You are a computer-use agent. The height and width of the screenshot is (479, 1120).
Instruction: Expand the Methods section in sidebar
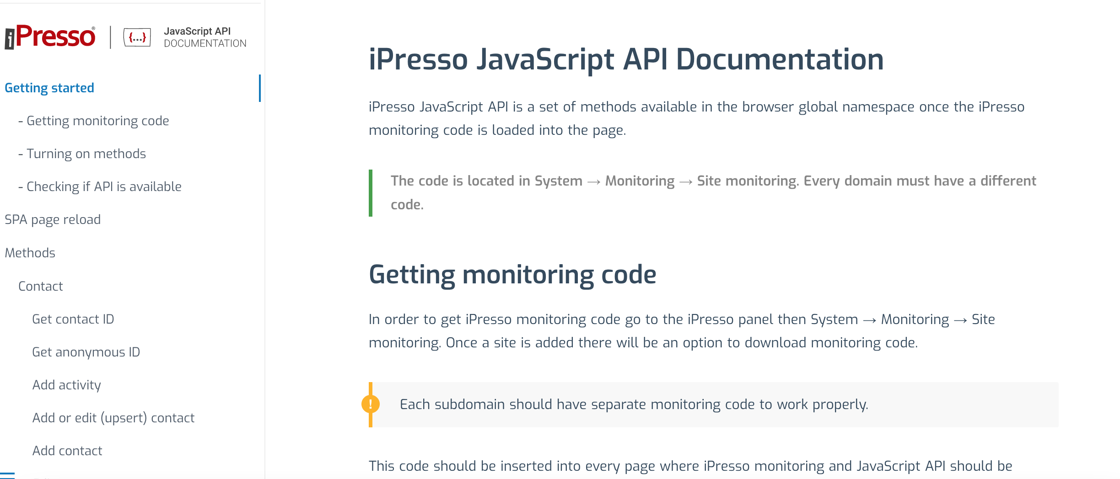coord(30,253)
